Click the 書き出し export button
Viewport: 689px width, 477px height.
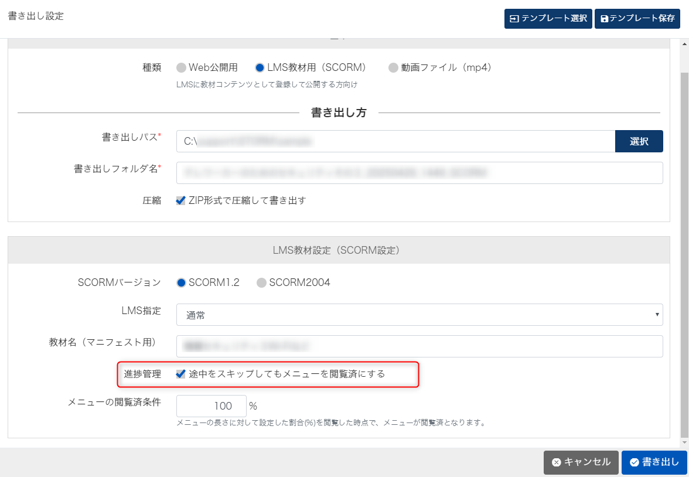pos(654,462)
